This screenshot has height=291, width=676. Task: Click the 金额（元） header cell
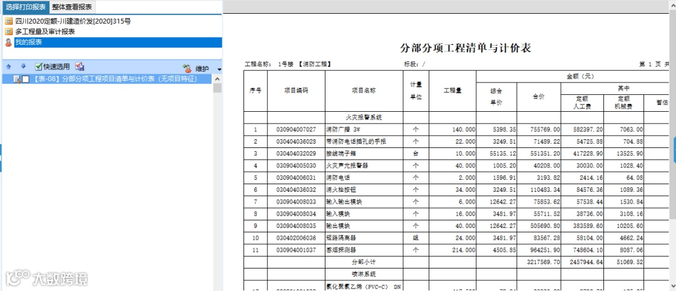580,77
